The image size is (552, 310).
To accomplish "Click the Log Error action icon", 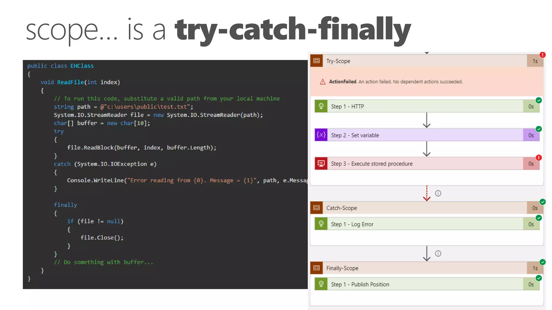I will 321,224.
